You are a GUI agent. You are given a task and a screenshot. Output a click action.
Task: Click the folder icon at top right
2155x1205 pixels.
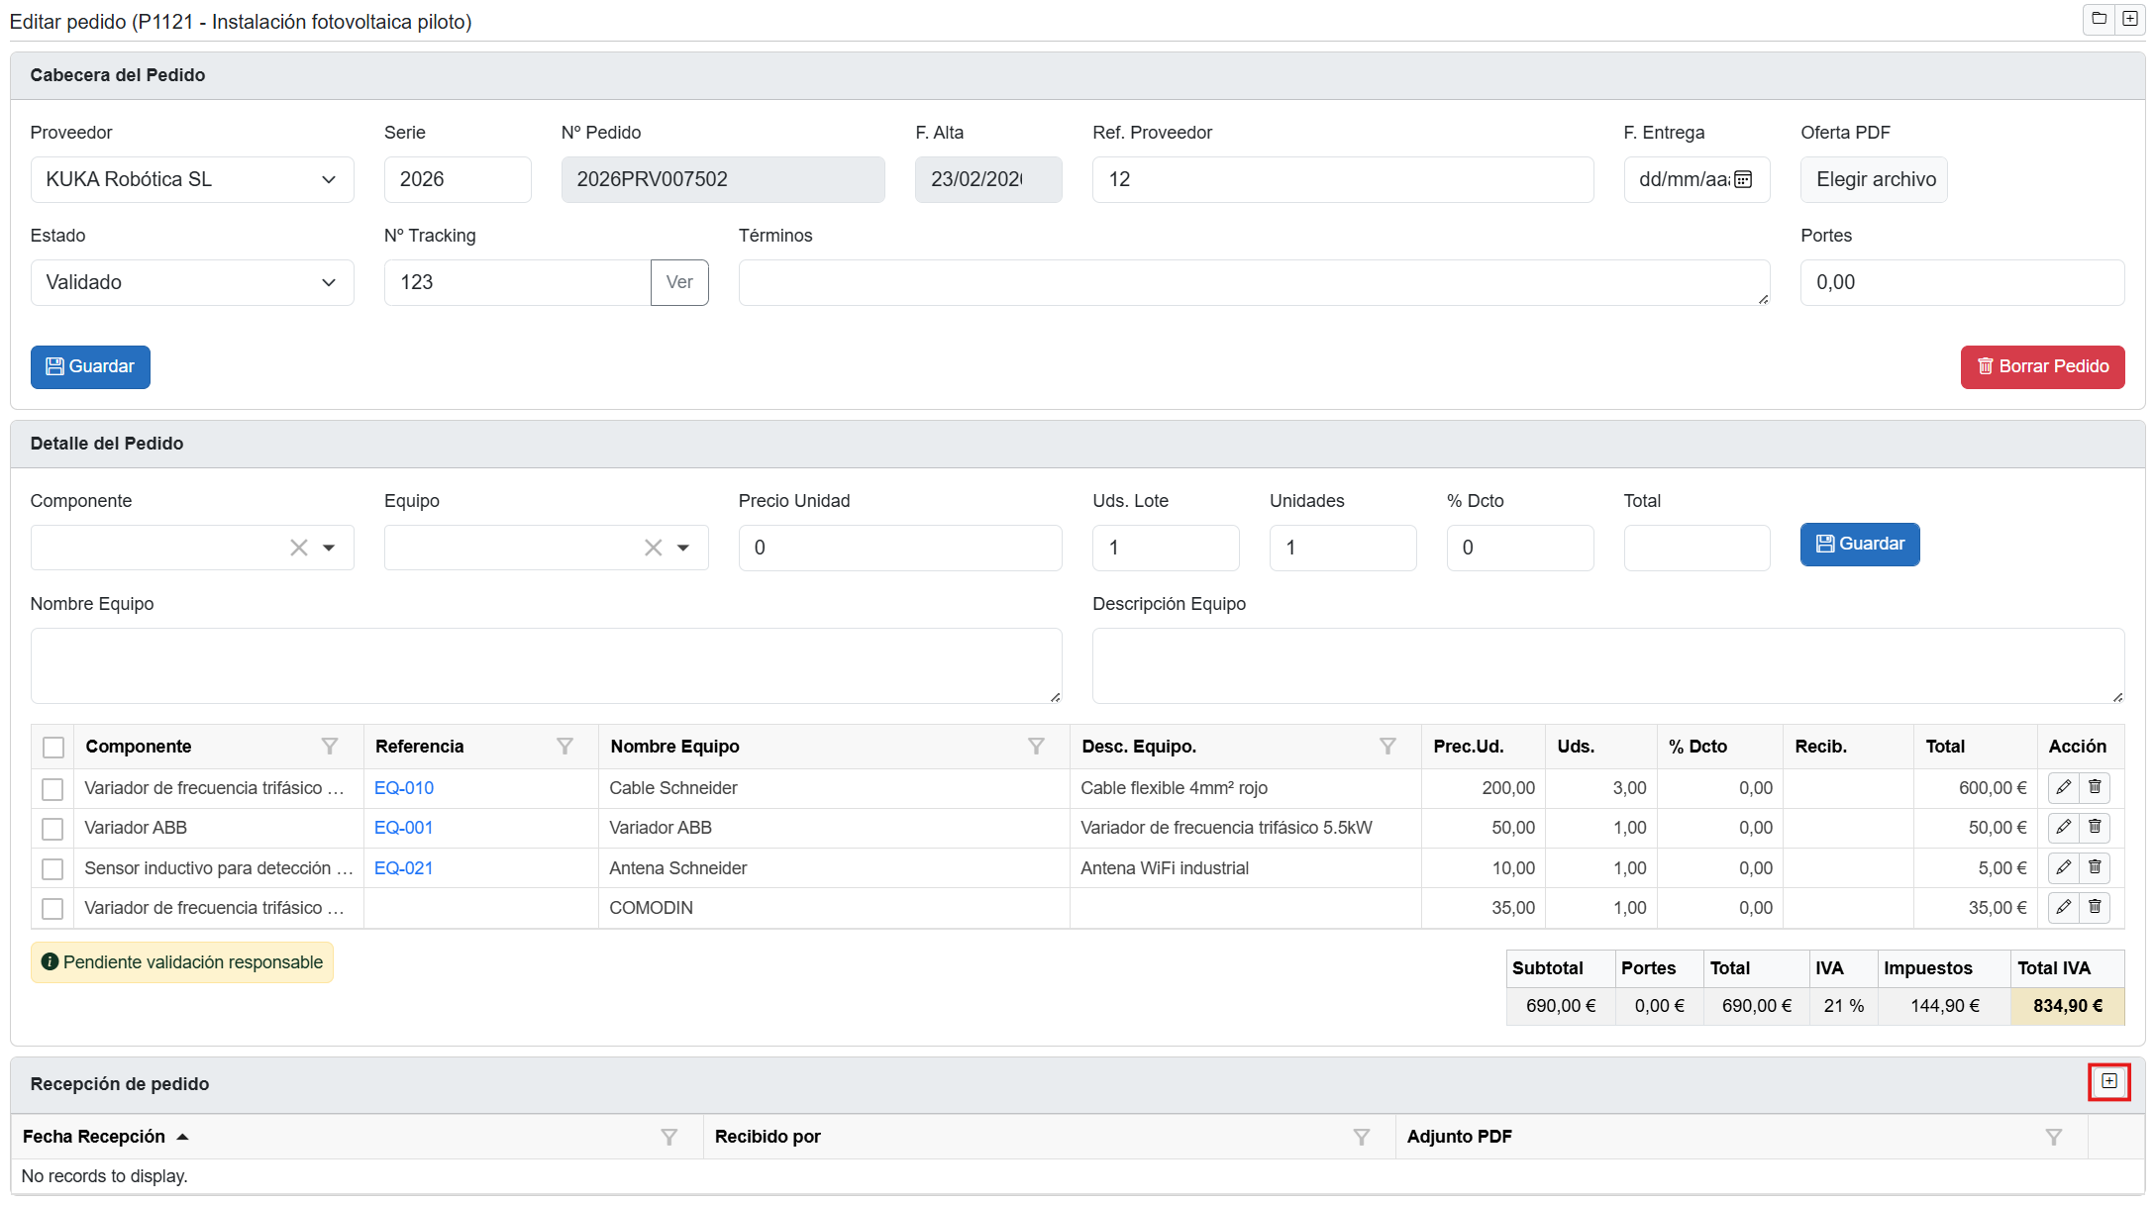point(2098,19)
